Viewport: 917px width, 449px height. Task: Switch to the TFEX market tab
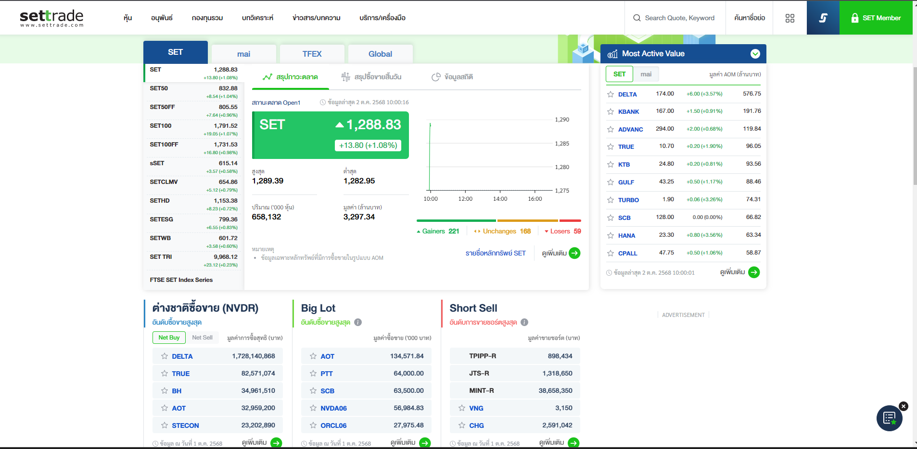coord(312,54)
